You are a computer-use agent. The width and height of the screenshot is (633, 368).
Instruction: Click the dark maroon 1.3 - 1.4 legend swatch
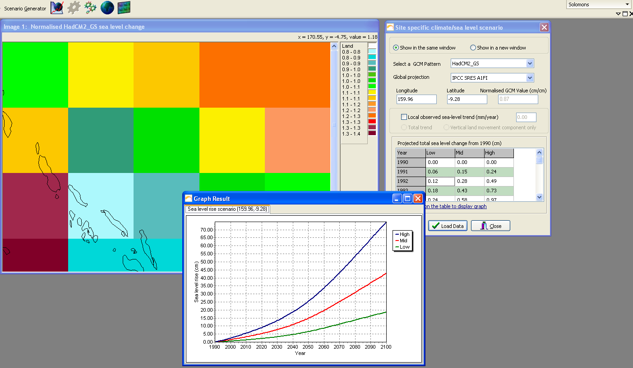tap(372, 134)
